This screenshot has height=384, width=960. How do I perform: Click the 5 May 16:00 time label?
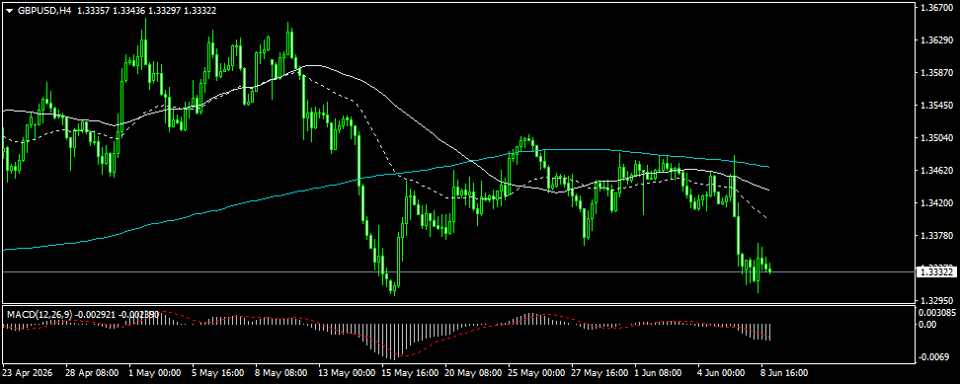217,372
